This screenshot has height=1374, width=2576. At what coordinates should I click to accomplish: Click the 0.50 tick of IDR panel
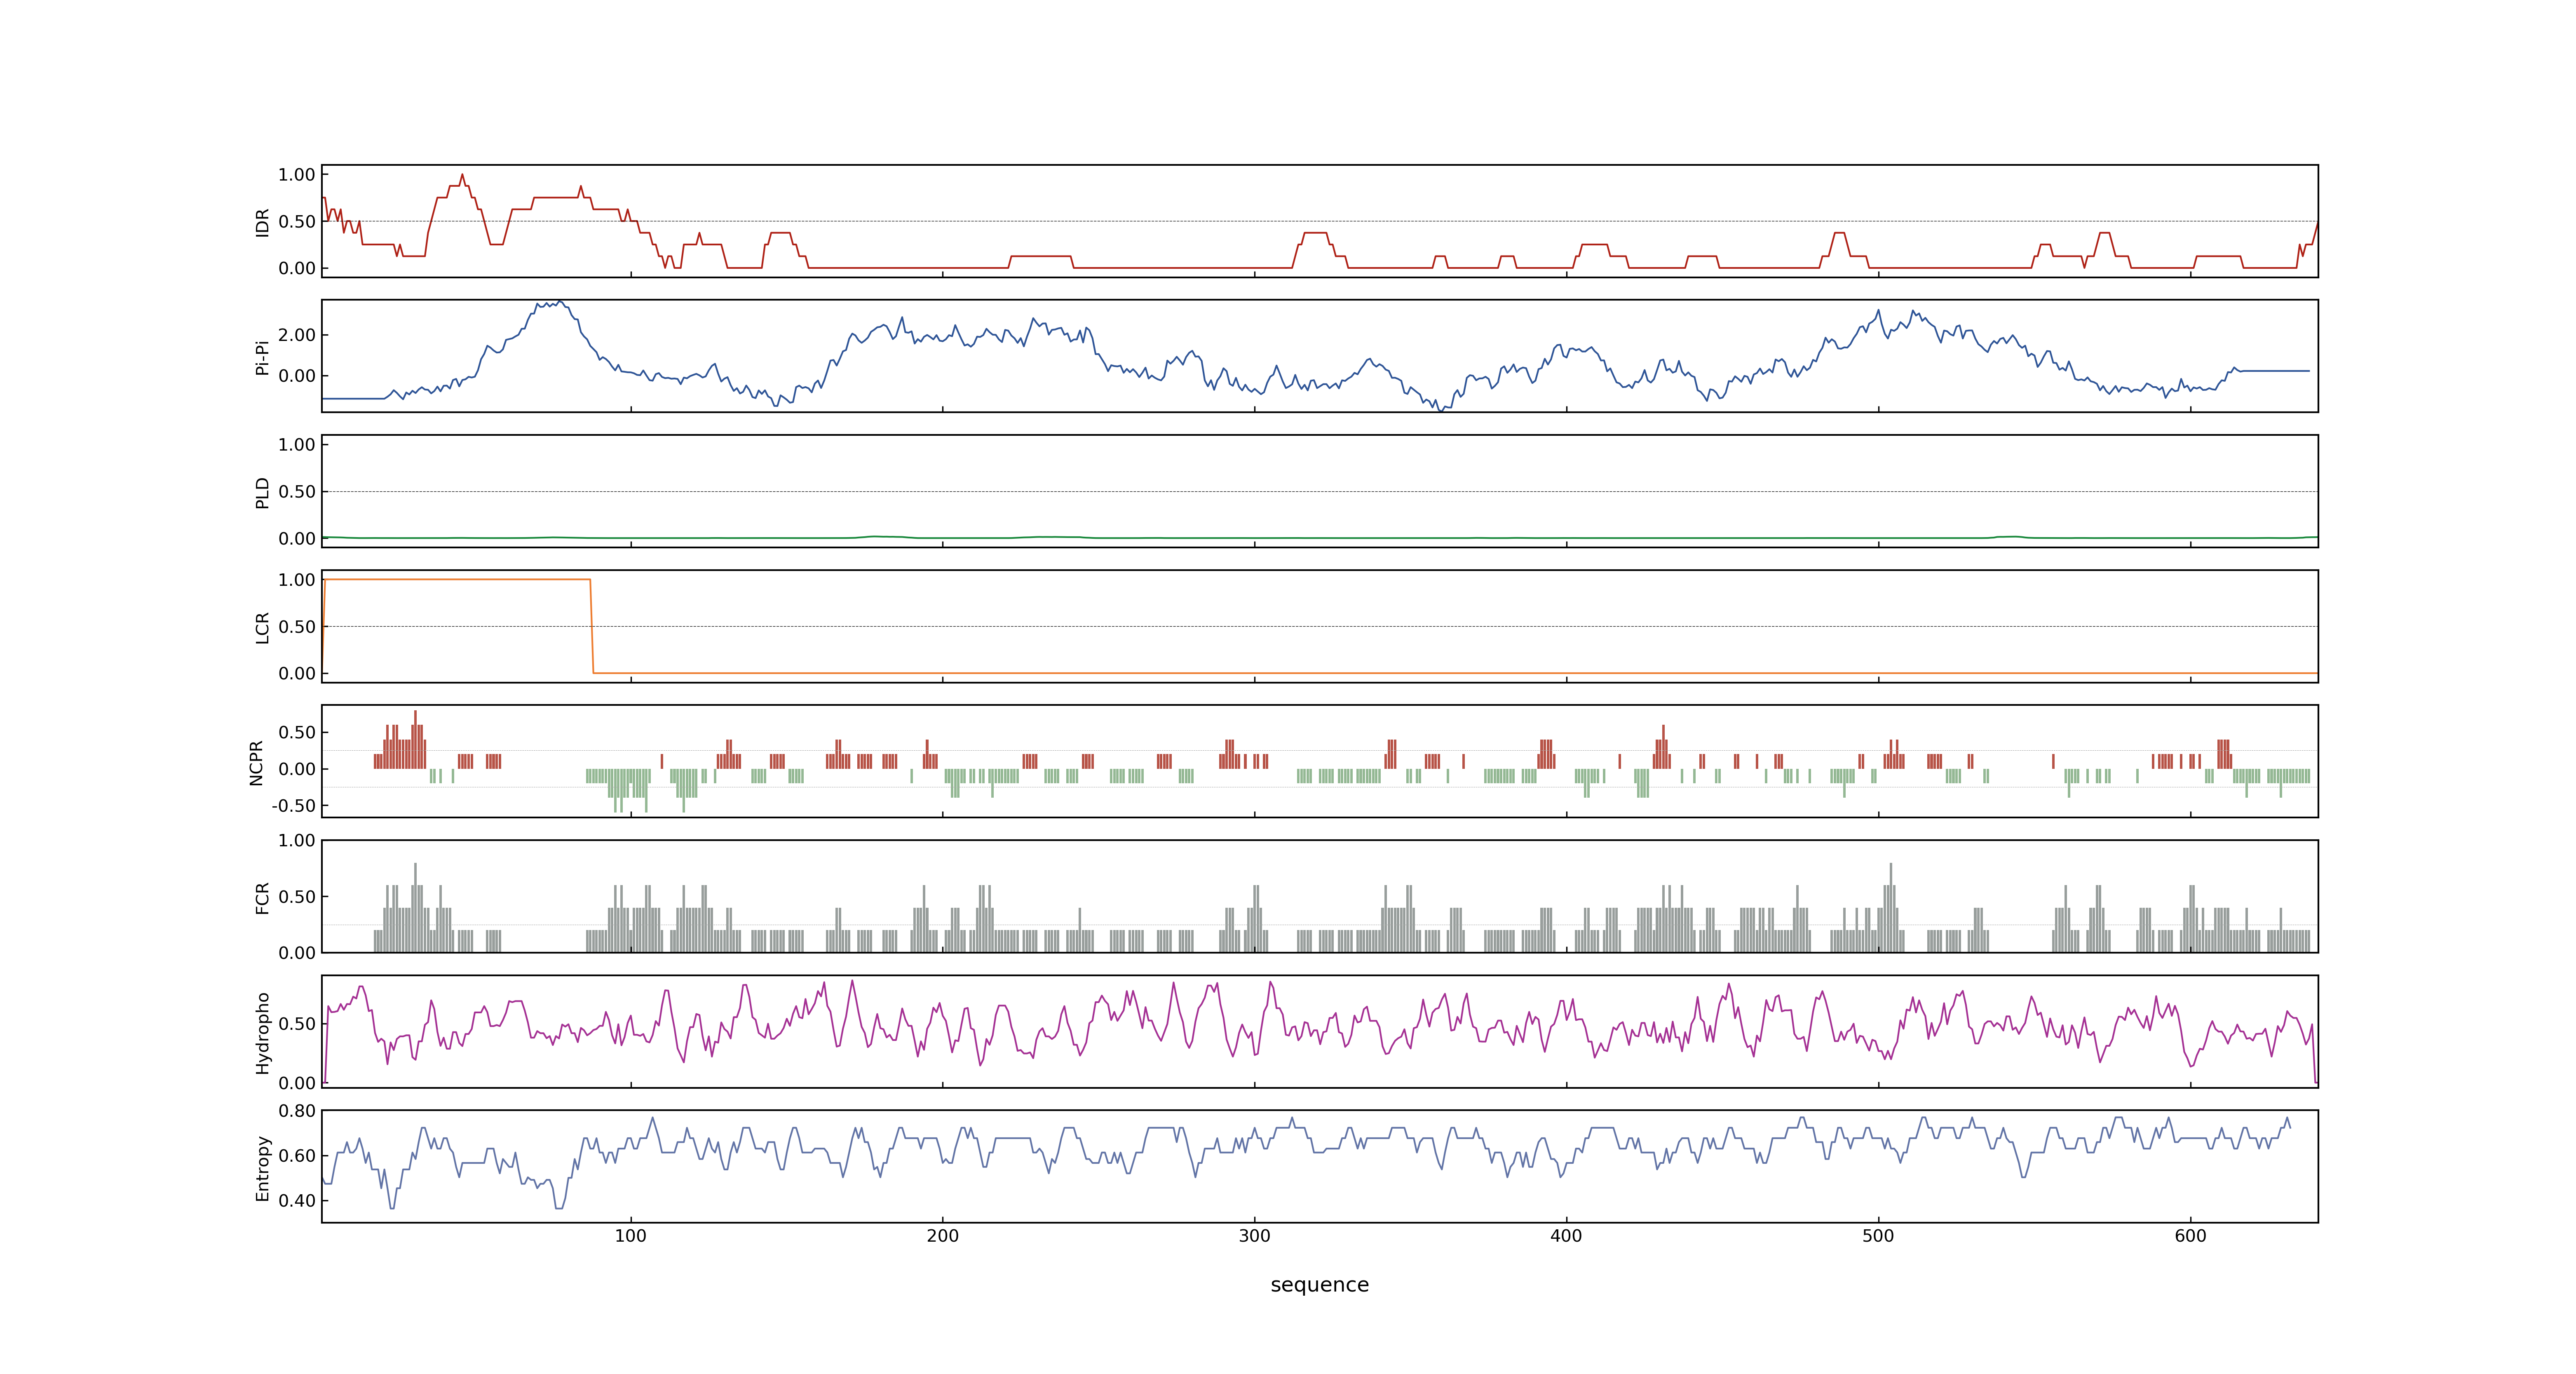tap(297, 222)
